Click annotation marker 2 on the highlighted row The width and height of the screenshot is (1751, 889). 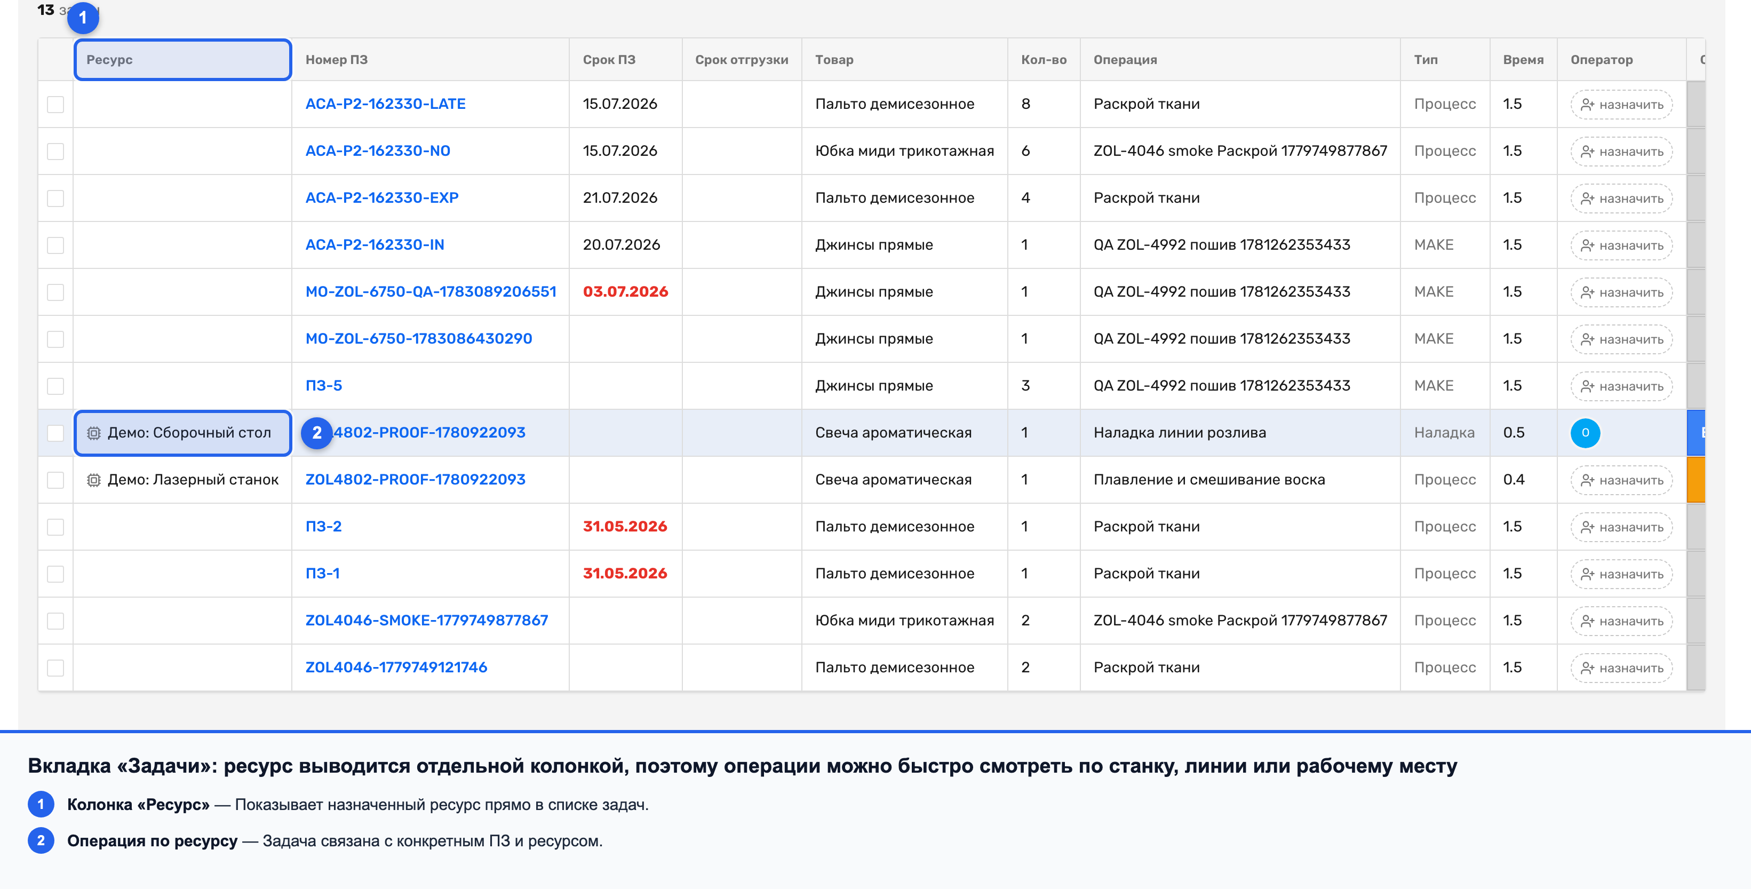(317, 433)
